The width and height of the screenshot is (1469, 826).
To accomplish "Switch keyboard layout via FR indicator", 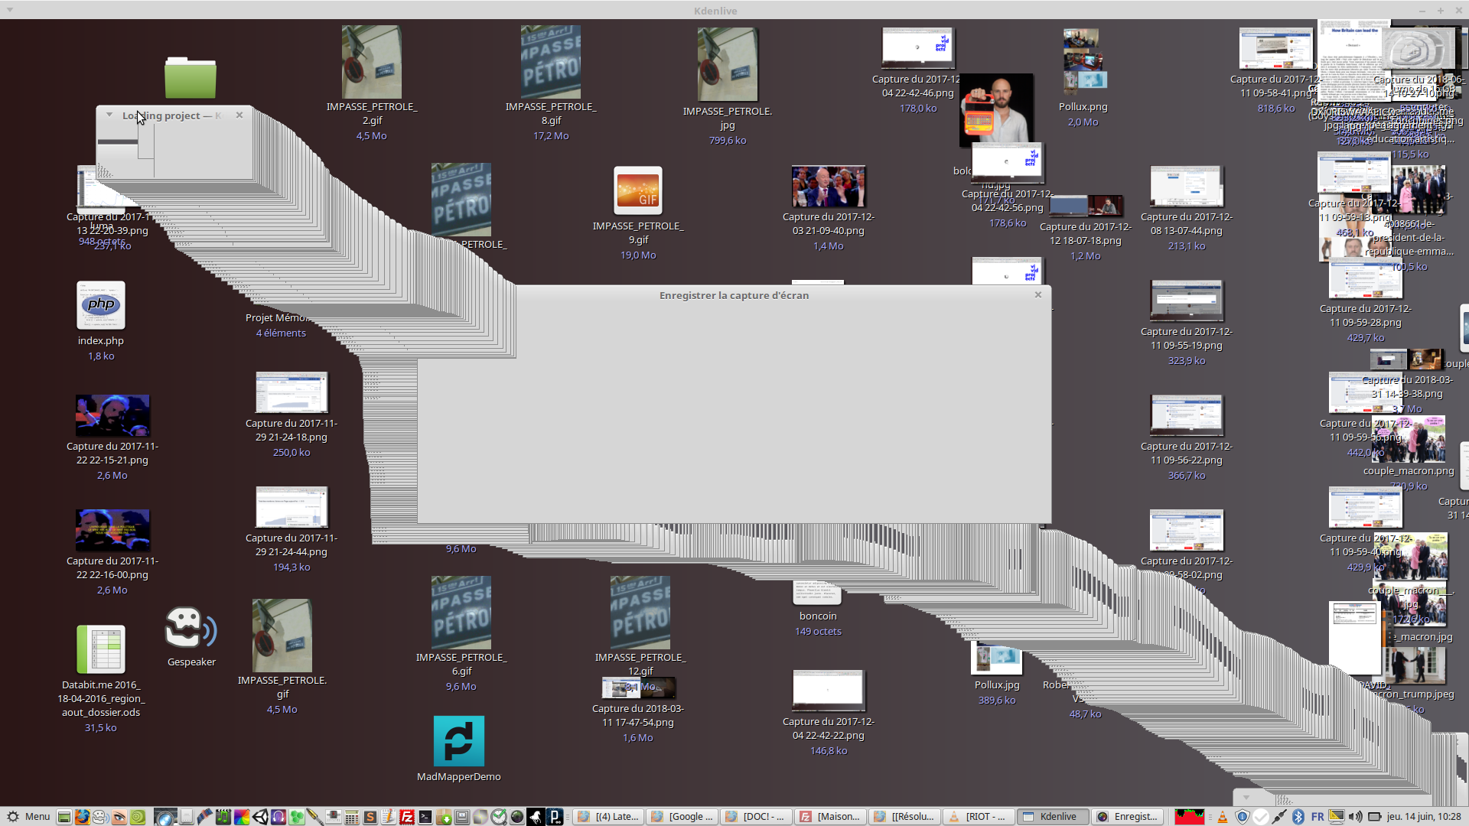I will (1317, 817).
